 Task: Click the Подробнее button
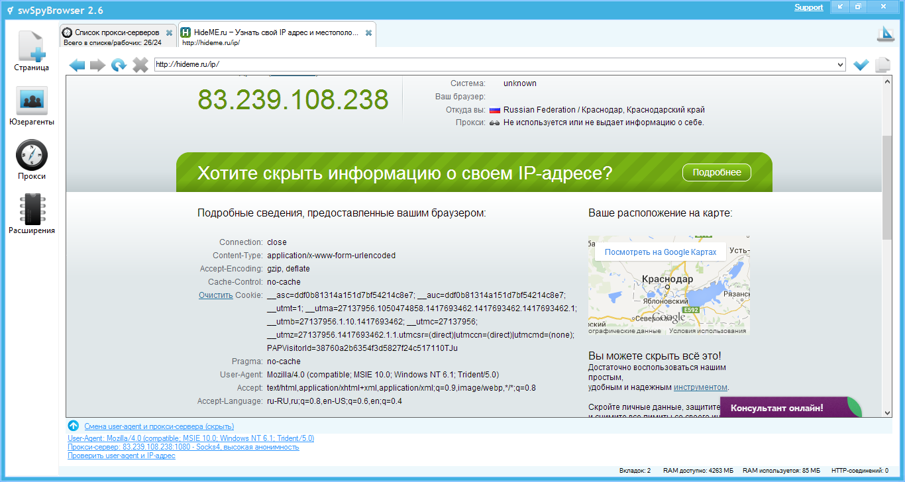pos(717,172)
